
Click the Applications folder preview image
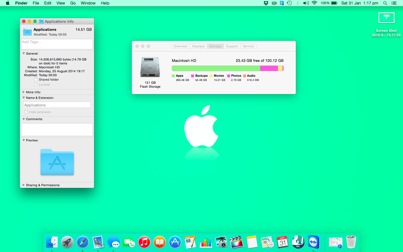[x=57, y=162]
